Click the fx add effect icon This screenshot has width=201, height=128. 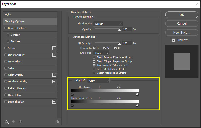7,122
